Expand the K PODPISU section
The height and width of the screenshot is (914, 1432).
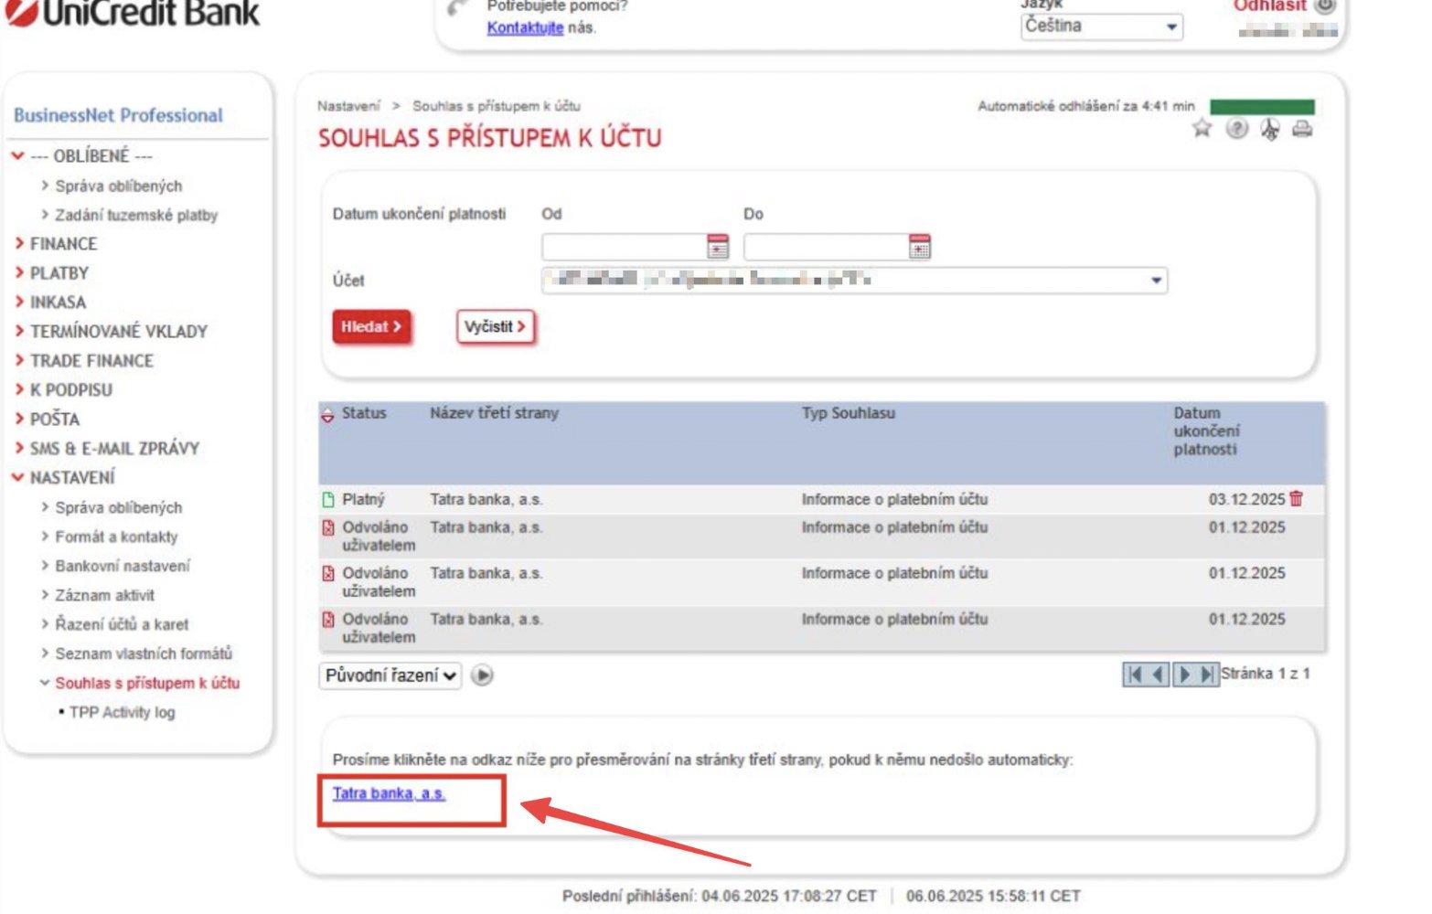63,389
